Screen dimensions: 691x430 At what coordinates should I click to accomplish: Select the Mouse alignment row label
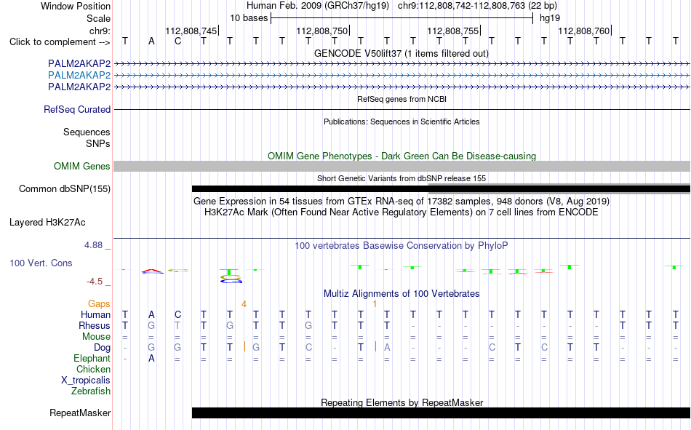(96, 336)
